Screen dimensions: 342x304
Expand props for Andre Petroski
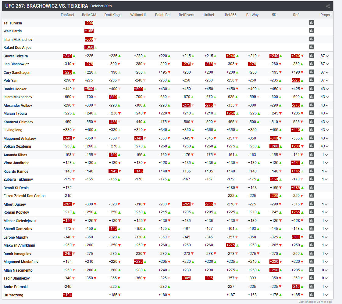click(325, 287)
